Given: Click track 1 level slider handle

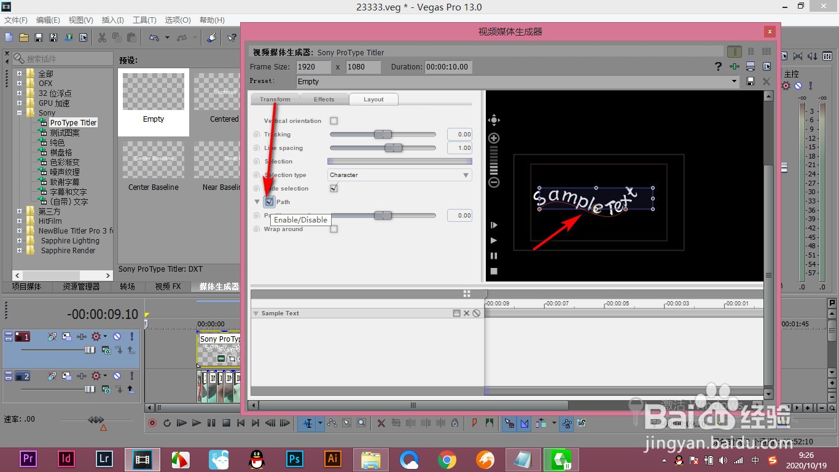Looking at the screenshot, I should 90,350.
